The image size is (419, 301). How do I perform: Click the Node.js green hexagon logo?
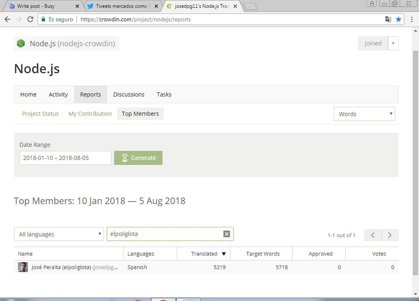(21, 43)
